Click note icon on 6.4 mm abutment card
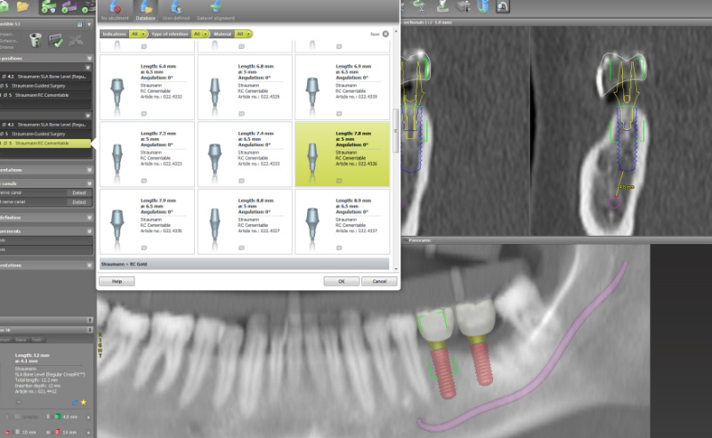712x438 pixels. click(x=144, y=114)
